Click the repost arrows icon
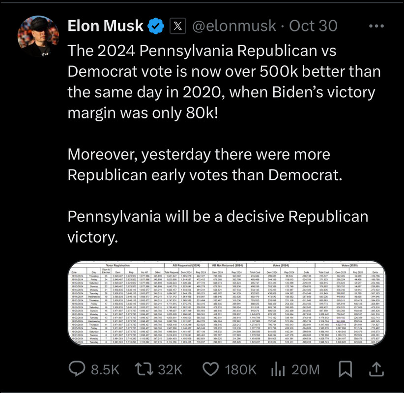The image size is (404, 393). [x=144, y=369]
